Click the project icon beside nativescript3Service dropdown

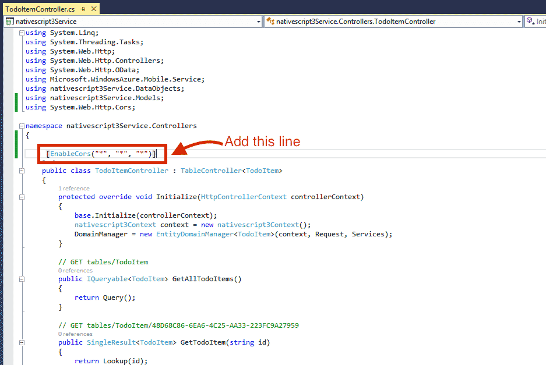[8, 21]
